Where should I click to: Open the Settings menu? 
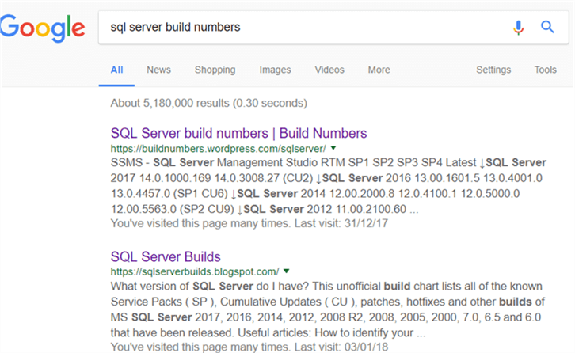click(x=493, y=70)
